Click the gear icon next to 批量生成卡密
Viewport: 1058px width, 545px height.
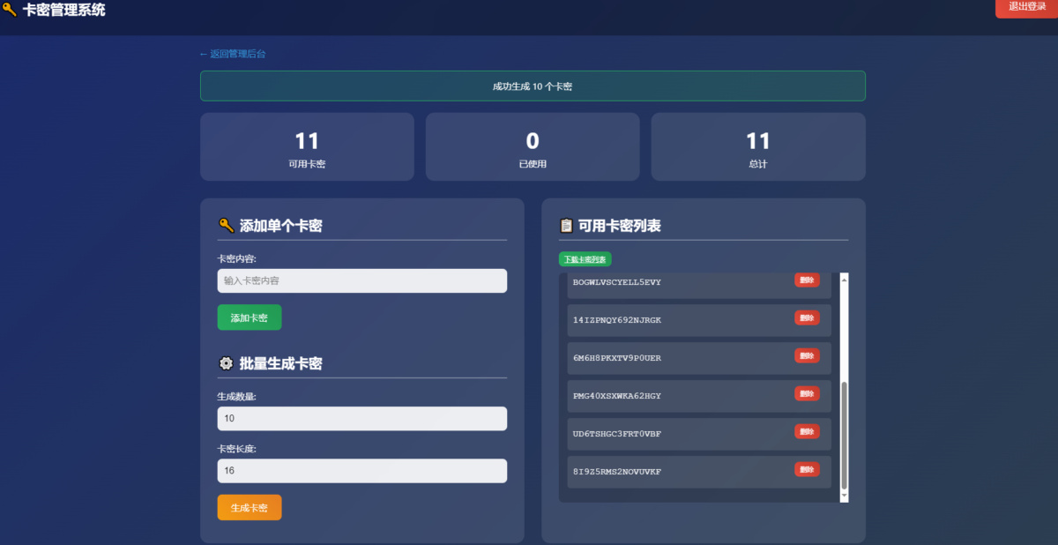click(226, 363)
